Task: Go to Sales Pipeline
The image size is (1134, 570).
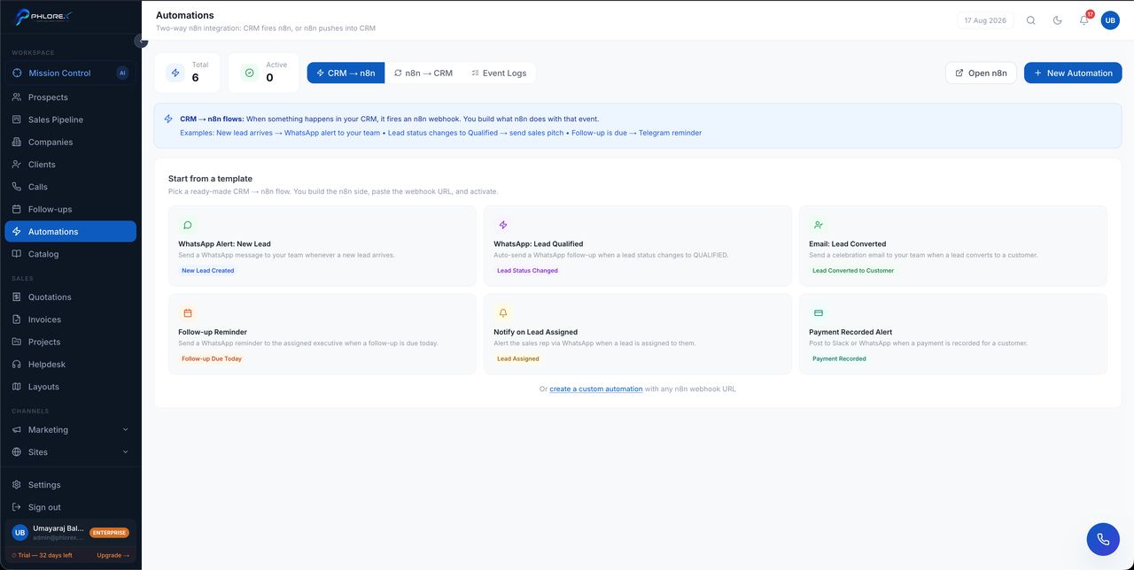Action: 70,119
